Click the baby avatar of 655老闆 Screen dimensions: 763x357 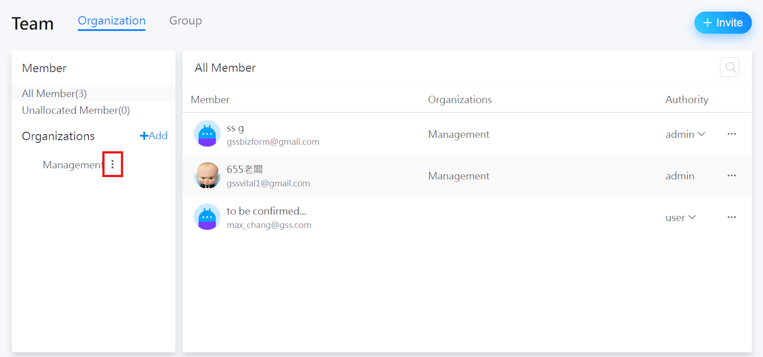pos(207,176)
